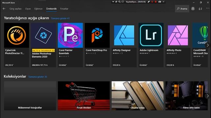Open Corel PaintShop Pro app icon
211x118 pixels.
tap(97, 35)
